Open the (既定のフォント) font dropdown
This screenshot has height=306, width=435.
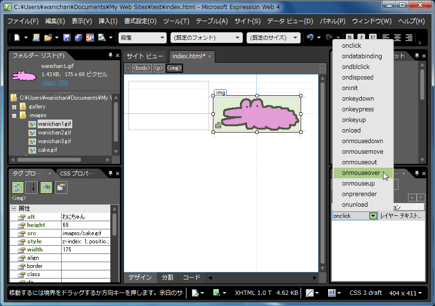pos(206,38)
